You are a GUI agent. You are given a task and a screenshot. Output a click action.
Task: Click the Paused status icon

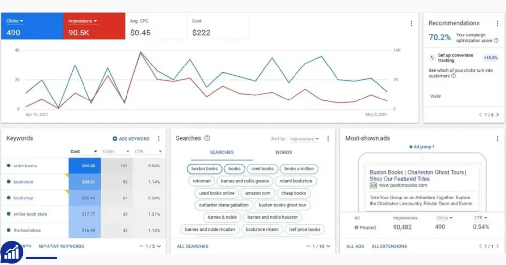click(357, 227)
